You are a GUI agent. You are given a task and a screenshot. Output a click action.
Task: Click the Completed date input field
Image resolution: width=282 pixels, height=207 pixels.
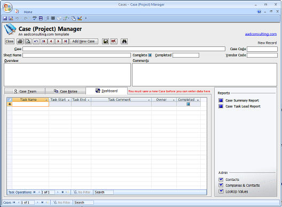pyautogui.click(x=186, y=55)
